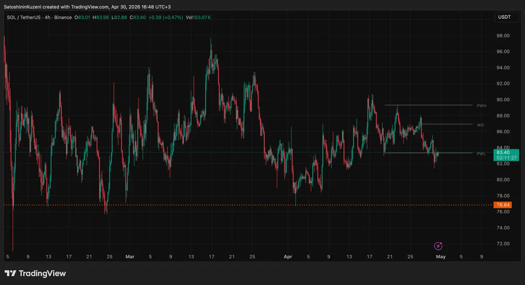Select the PWH level label

pos(481,105)
